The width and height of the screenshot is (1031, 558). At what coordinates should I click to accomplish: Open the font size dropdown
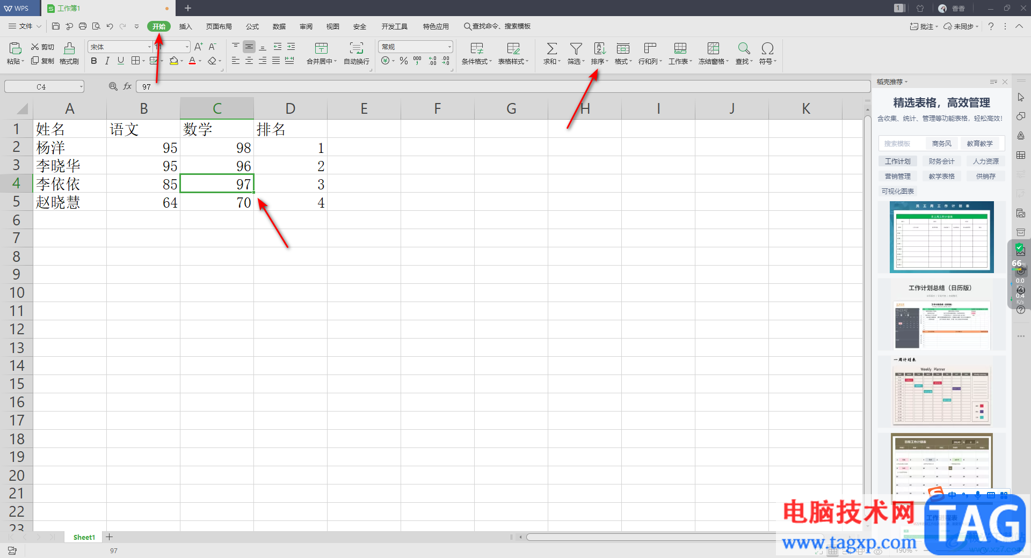pos(187,47)
